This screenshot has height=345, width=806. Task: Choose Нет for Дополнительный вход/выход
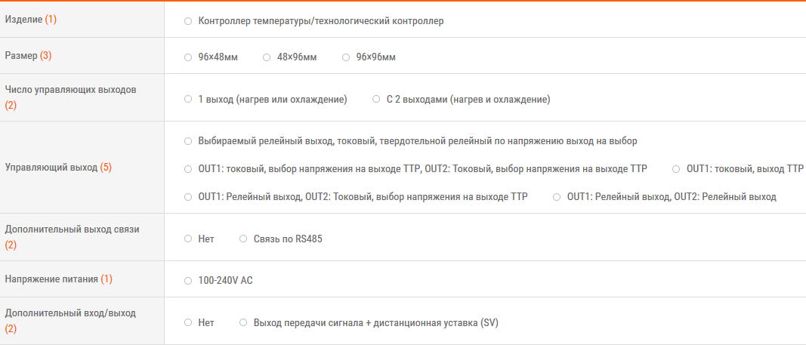188,322
